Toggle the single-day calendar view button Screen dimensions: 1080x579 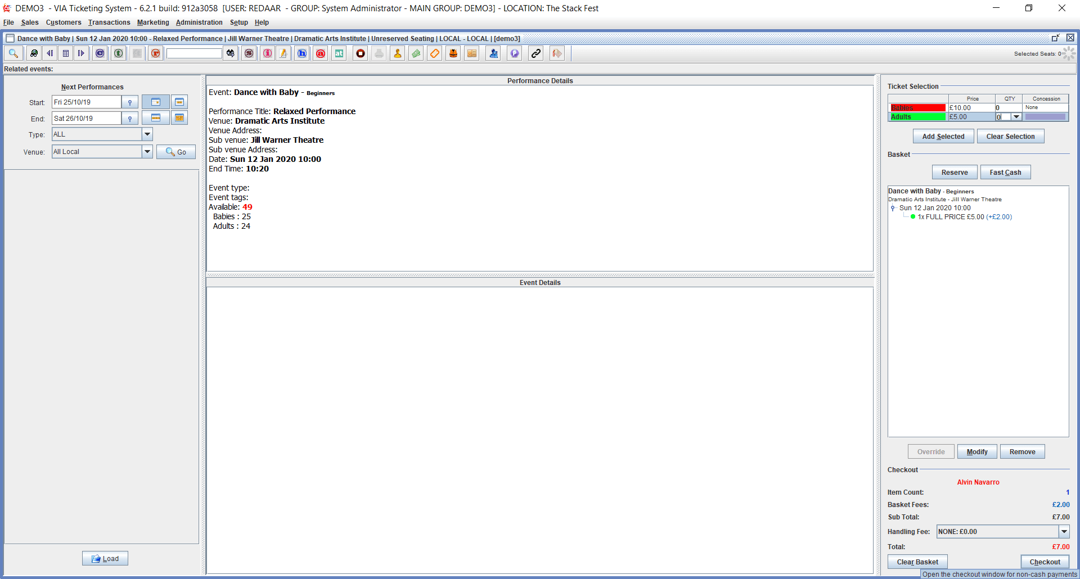point(156,102)
